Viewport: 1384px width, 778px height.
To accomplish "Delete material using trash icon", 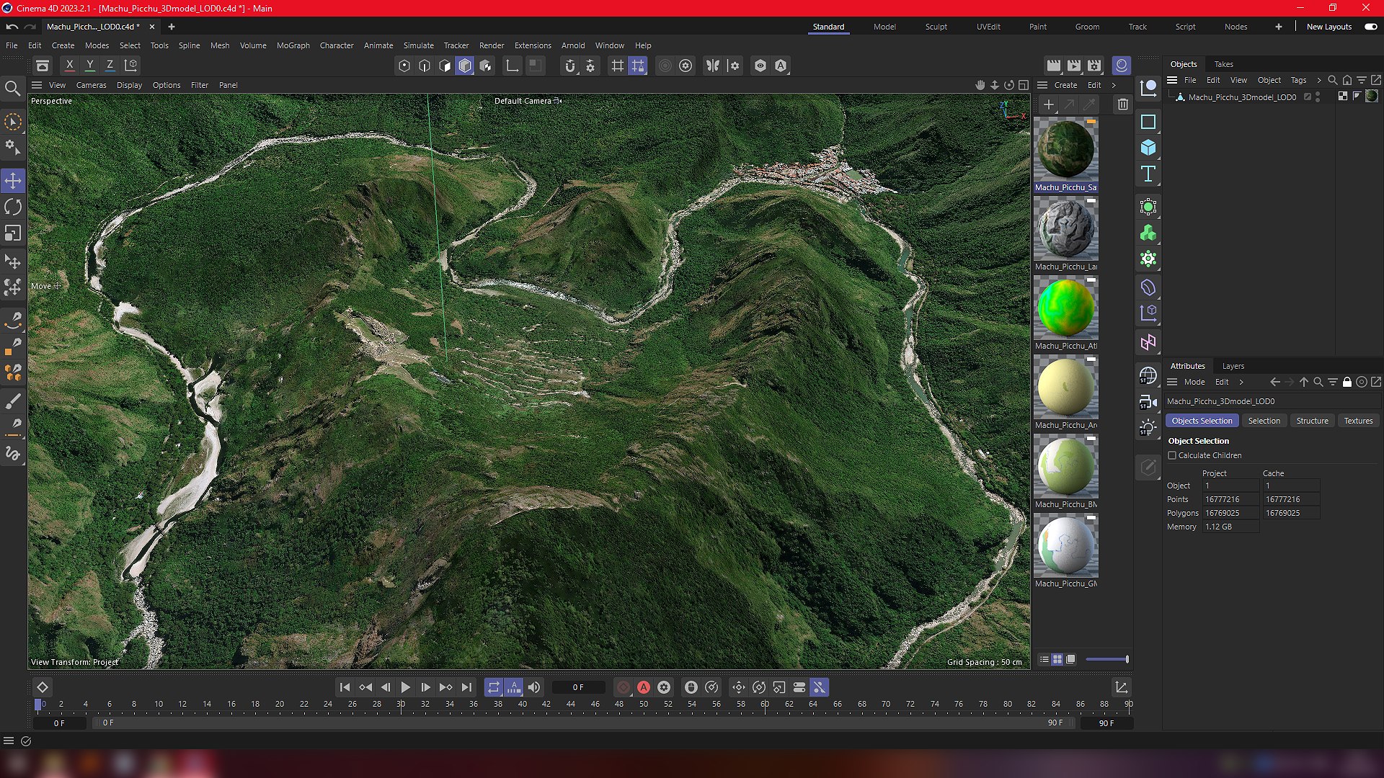I will [1123, 105].
